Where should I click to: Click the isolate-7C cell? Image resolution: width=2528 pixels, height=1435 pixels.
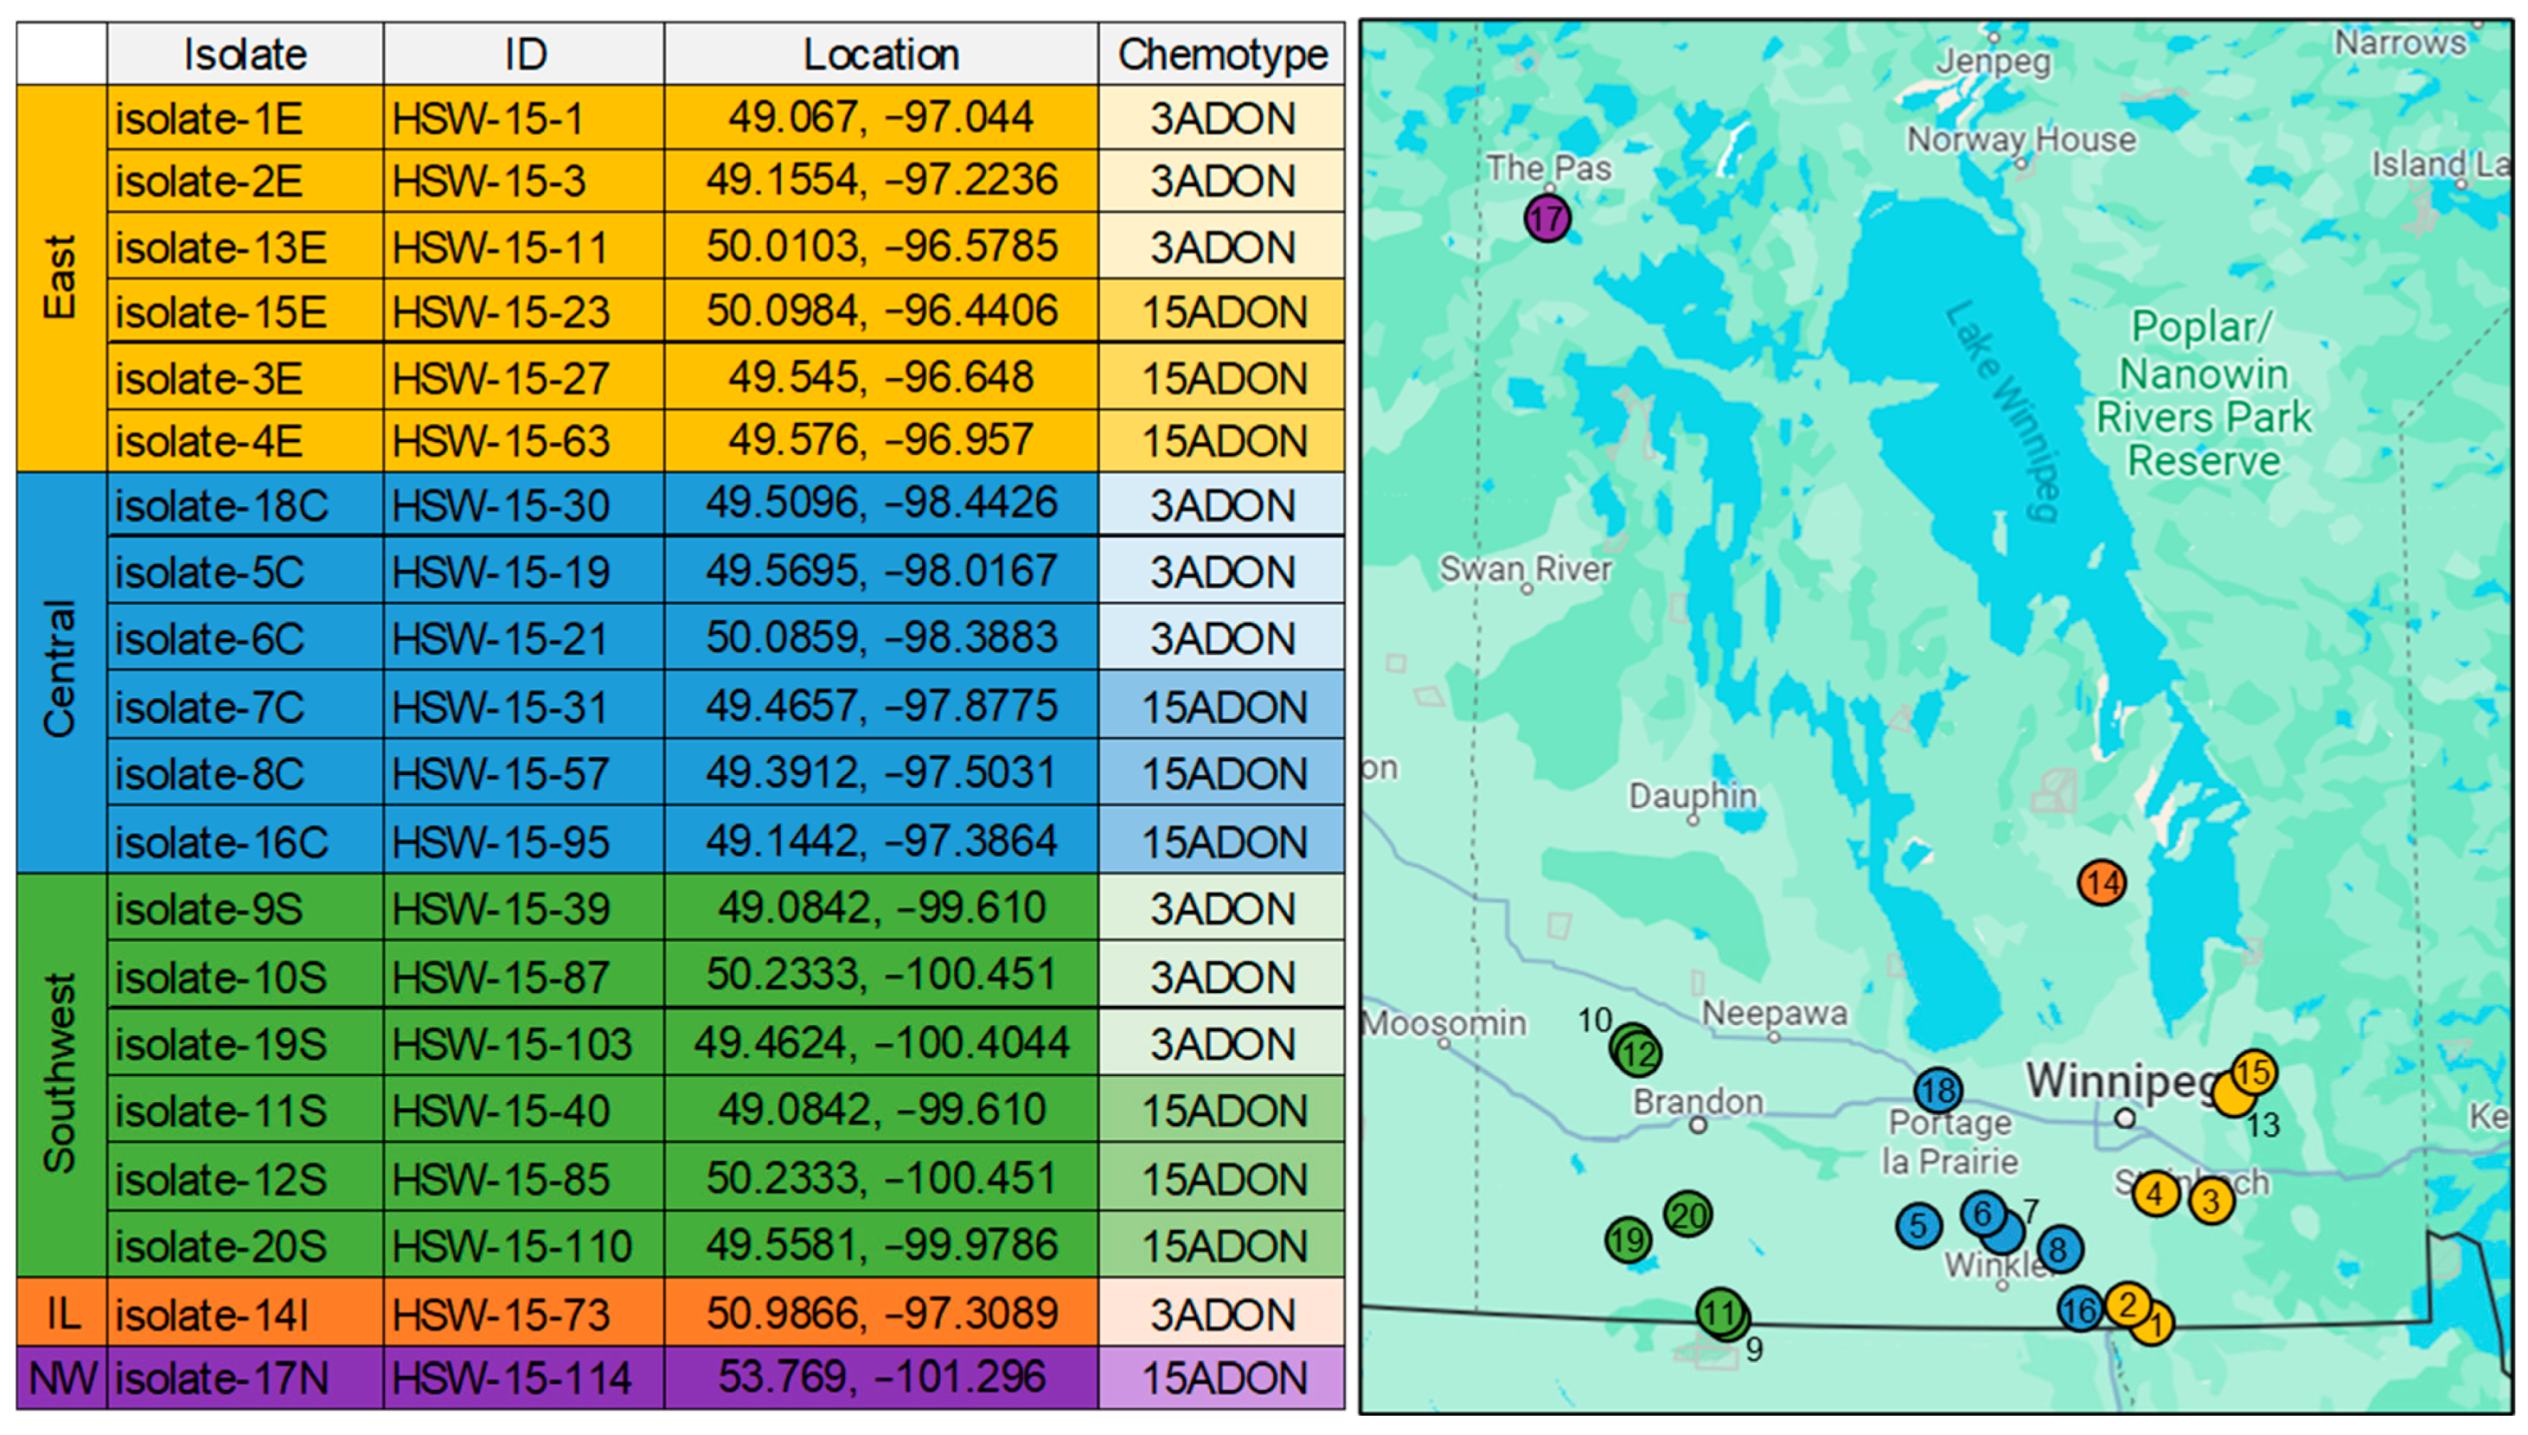(246, 705)
